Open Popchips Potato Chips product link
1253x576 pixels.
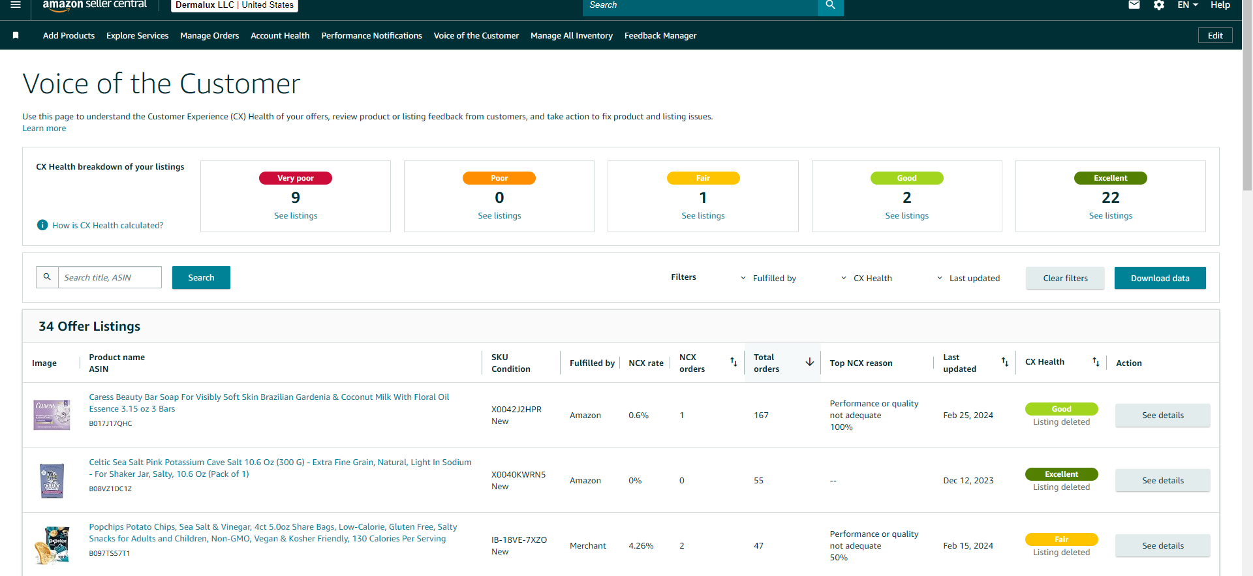point(273,533)
